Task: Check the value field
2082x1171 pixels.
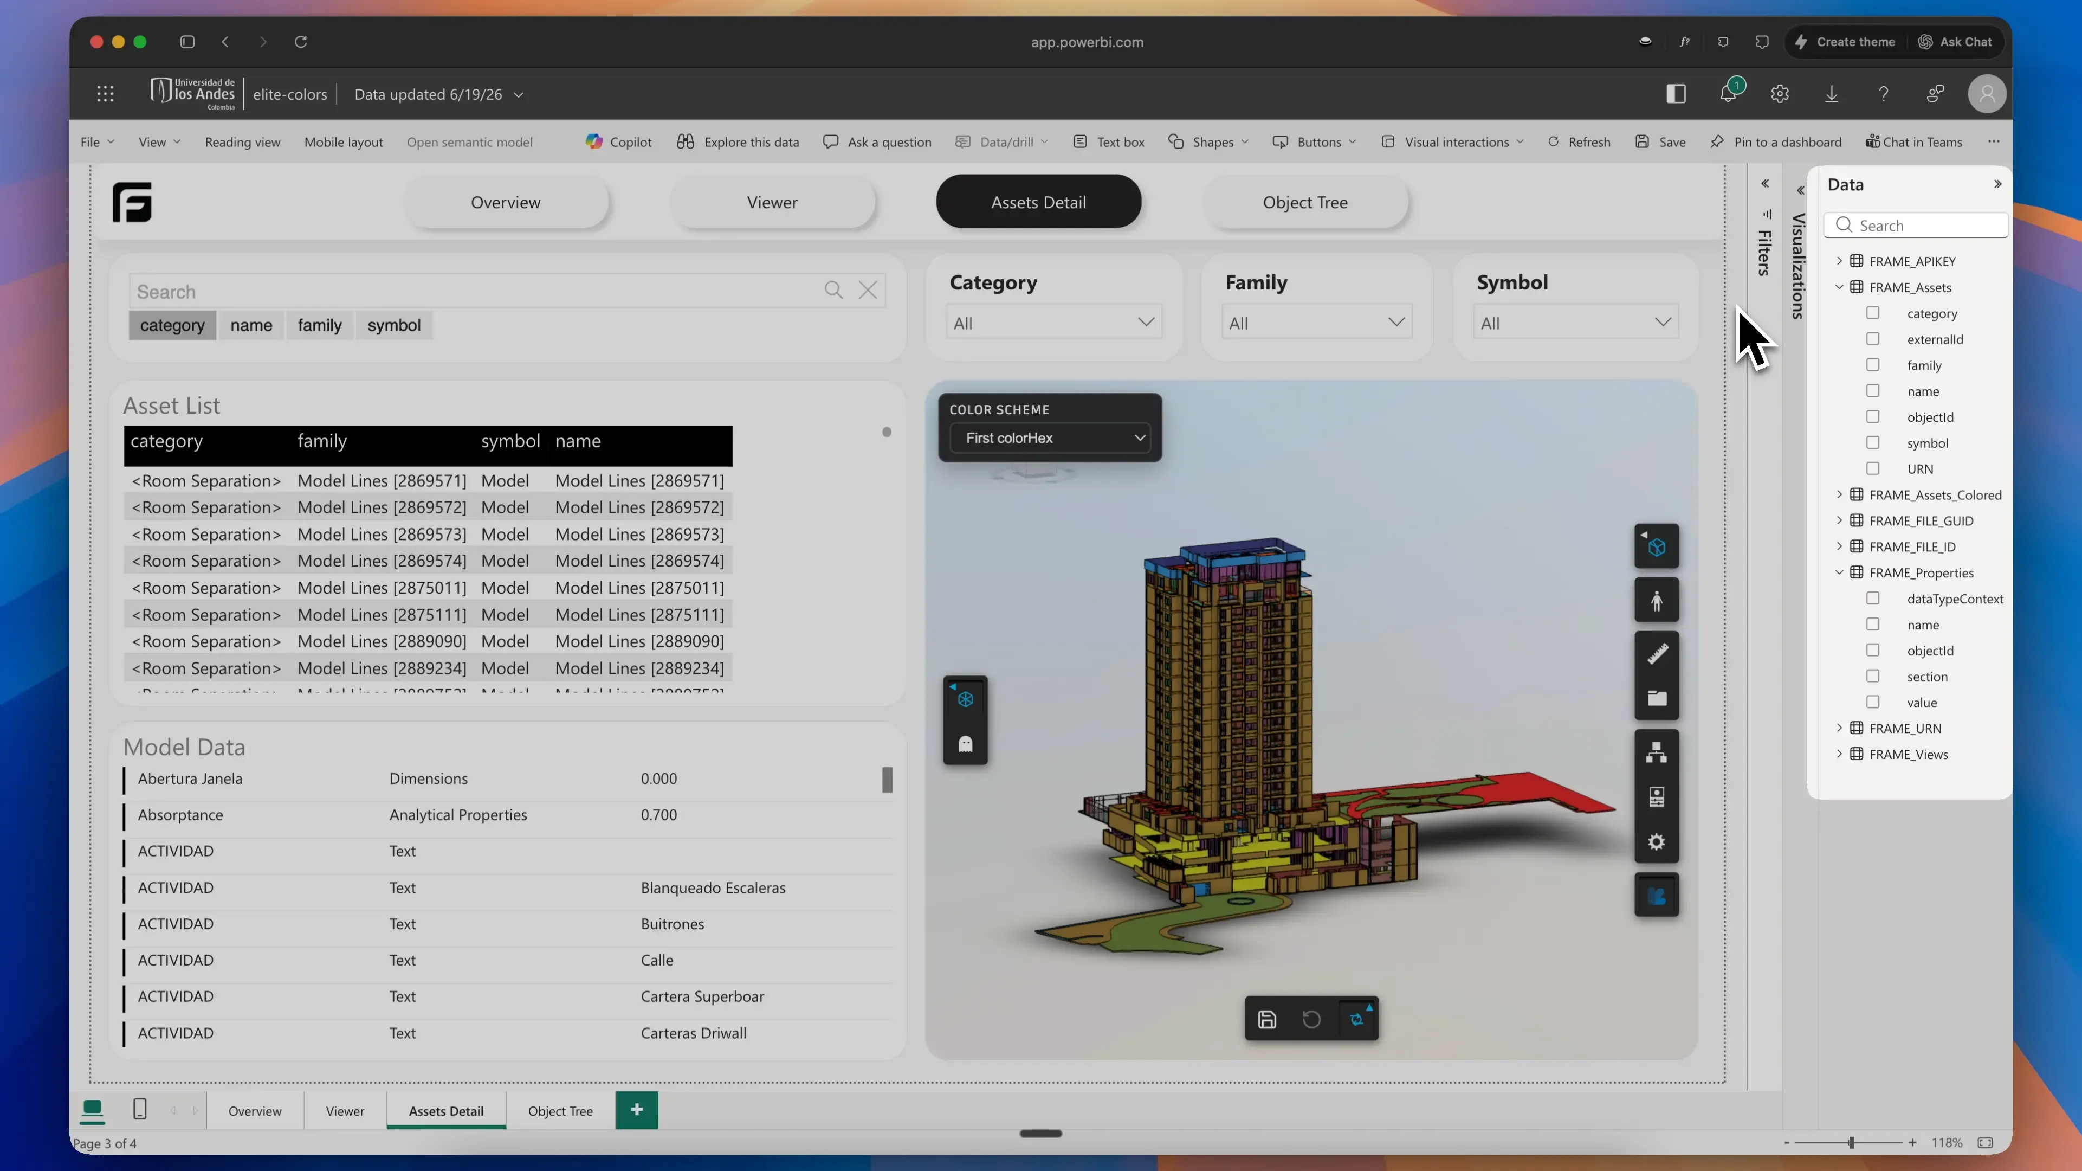Action: (1872, 702)
